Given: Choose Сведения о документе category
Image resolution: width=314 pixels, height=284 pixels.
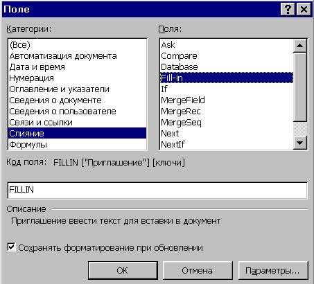Looking at the screenshot, I should (77, 100).
